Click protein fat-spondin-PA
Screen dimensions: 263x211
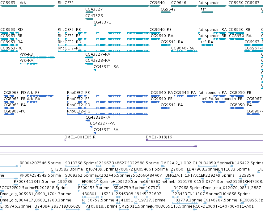[212, 96]
